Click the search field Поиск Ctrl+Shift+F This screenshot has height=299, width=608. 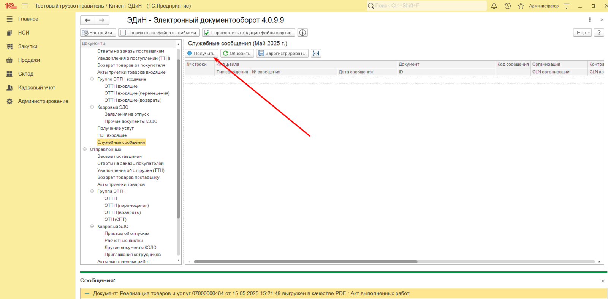pyautogui.click(x=426, y=6)
